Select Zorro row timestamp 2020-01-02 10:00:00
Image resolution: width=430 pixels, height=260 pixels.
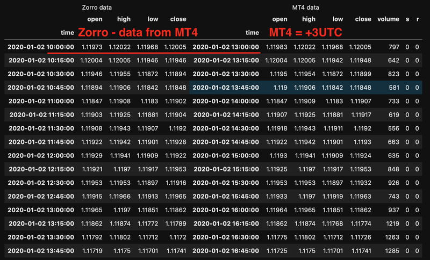pyautogui.click(x=41, y=47)
